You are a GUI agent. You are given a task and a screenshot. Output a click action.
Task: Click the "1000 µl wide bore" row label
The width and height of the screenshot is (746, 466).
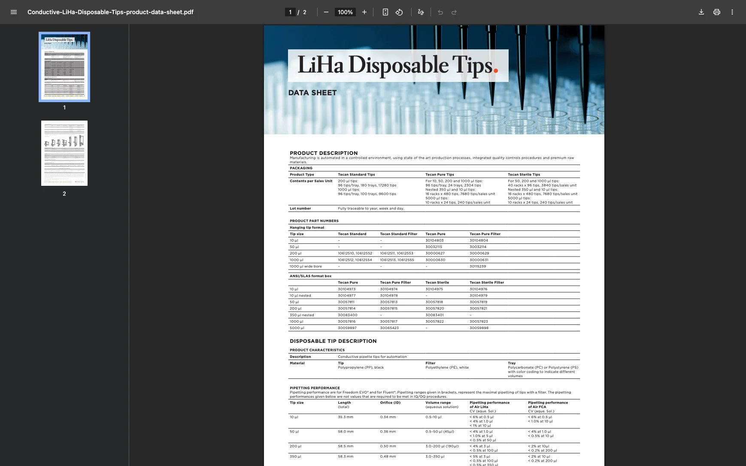click(x=306, y=266)
